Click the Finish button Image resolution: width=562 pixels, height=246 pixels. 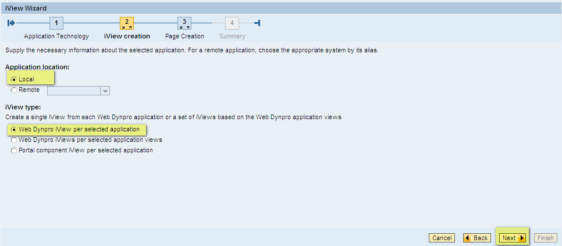pos(545,238)
